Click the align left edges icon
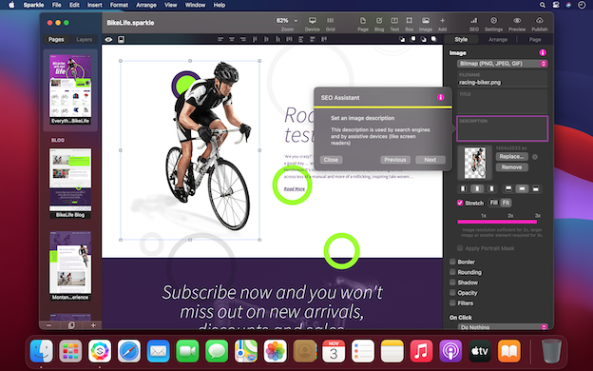The width and height of the screenshot is (593, 371). pos(220,39)
